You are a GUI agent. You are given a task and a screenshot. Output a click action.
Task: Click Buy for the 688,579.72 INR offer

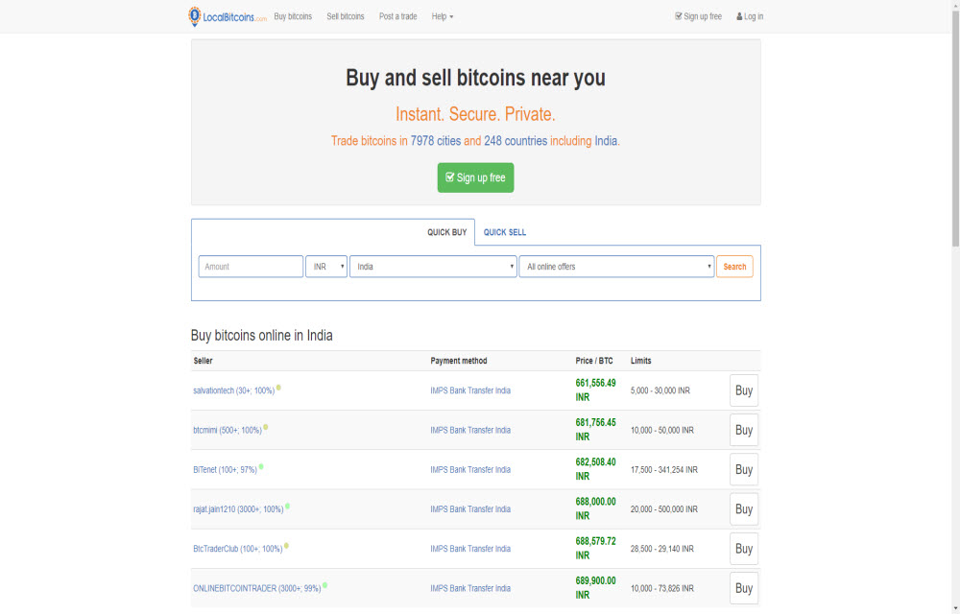click(744, 549)
